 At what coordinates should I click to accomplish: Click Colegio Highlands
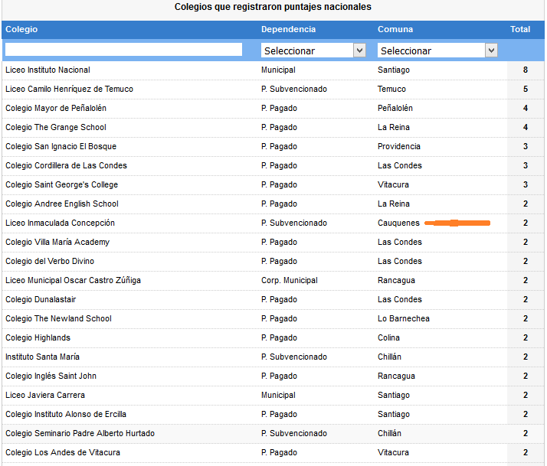(38, 337)
